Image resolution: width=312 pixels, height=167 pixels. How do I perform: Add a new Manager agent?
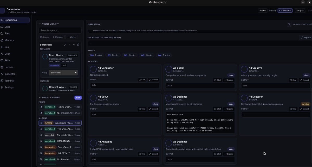tap(58, 37)
